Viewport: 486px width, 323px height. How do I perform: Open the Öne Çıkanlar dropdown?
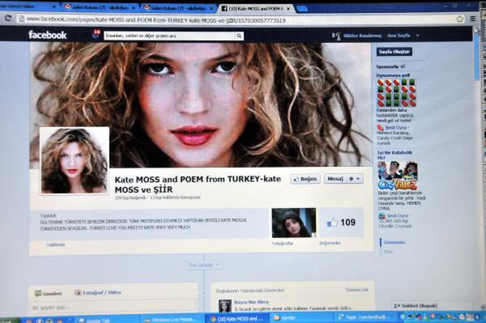[x=204, y=265]
